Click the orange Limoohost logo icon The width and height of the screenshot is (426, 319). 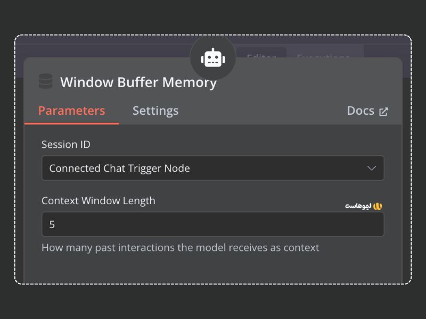coord(378,206)
